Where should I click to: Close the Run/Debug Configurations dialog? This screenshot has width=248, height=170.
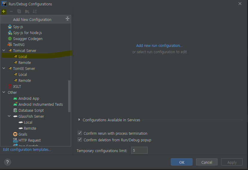click(x=240, y=4)
